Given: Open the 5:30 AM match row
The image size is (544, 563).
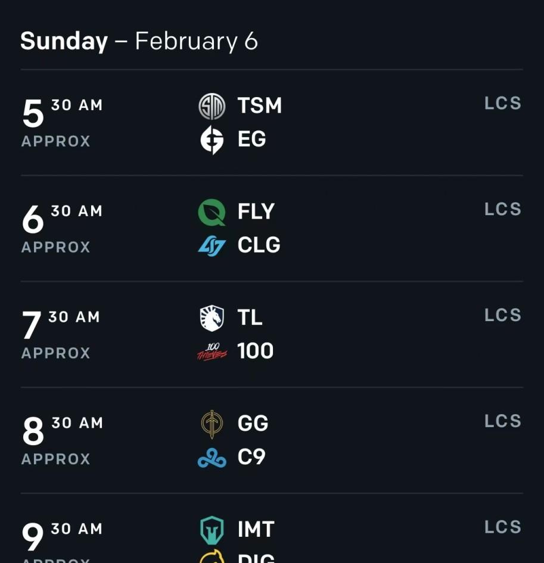Looking at the screenshot, I should 272,123.
